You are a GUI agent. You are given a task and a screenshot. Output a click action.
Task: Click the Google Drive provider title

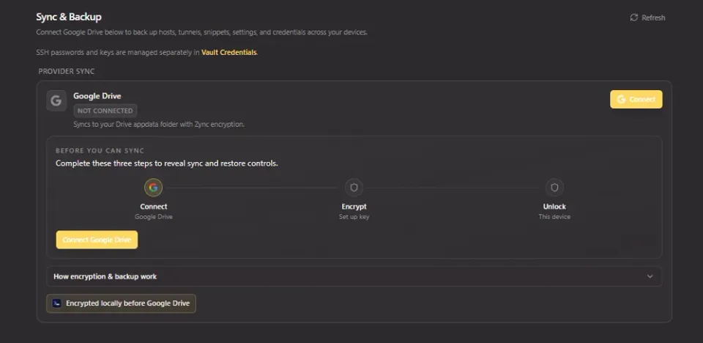click(x=97, y=95)
